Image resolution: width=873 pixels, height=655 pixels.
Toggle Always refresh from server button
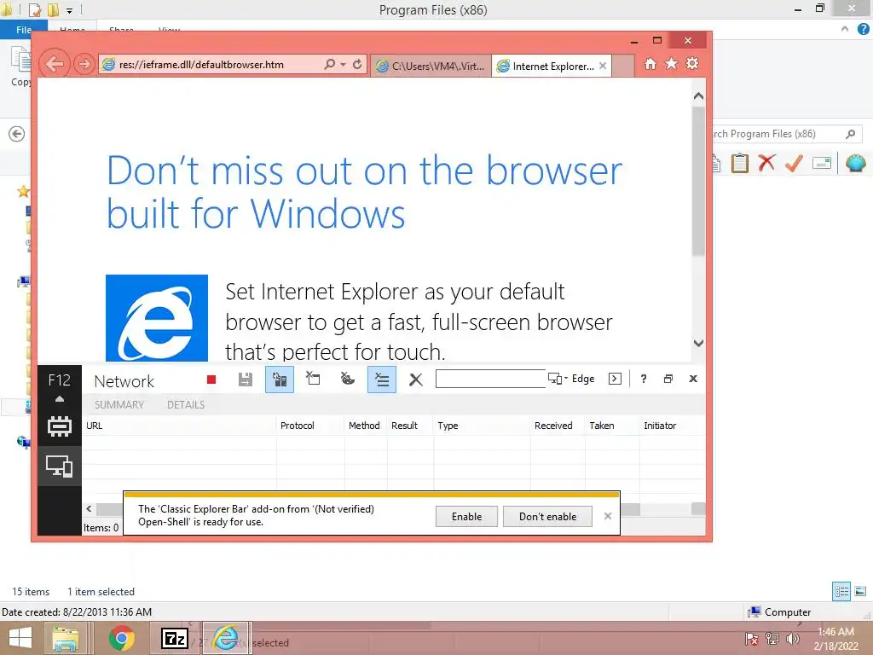(x=280, y=380)
